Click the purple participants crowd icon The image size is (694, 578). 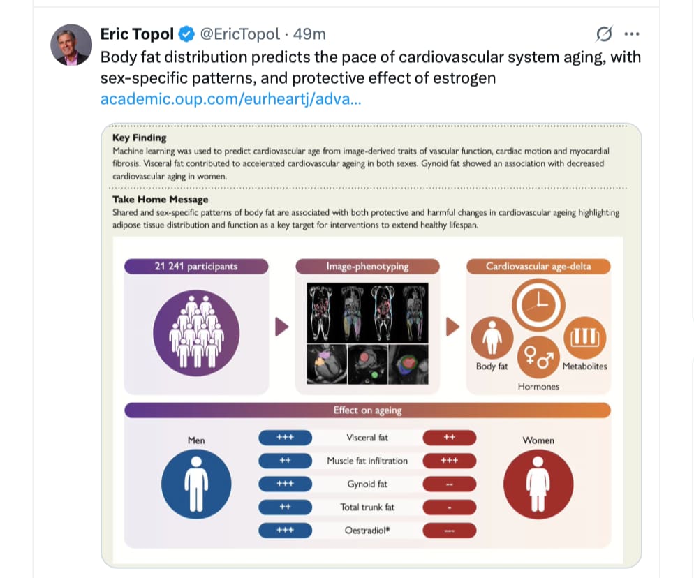[196, 333]
